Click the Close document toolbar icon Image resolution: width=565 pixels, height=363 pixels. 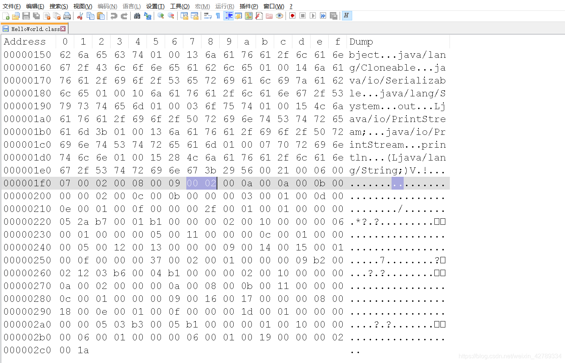pos(47,16)
